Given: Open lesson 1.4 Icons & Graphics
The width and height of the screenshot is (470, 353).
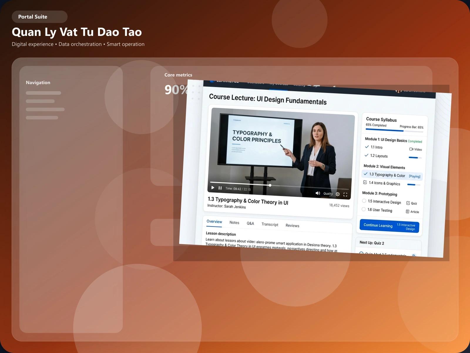Looking at the screenshot, I should click(385, 183).
